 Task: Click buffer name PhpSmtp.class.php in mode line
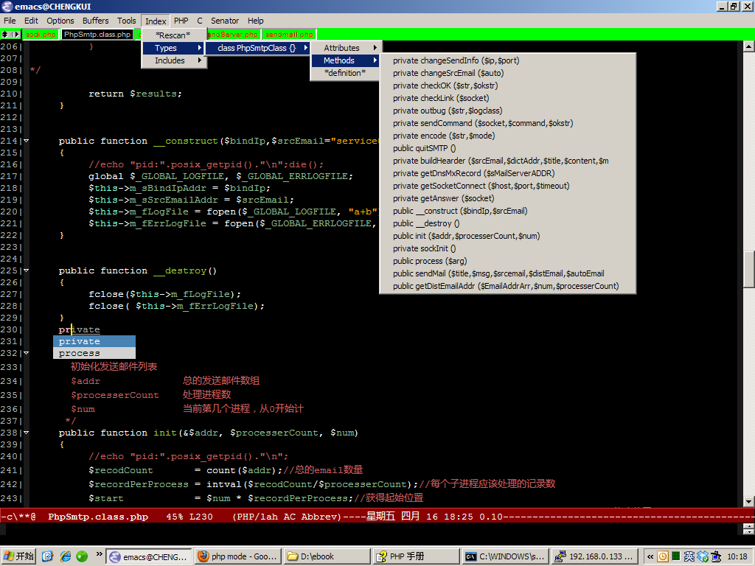(x=98, y=517)
